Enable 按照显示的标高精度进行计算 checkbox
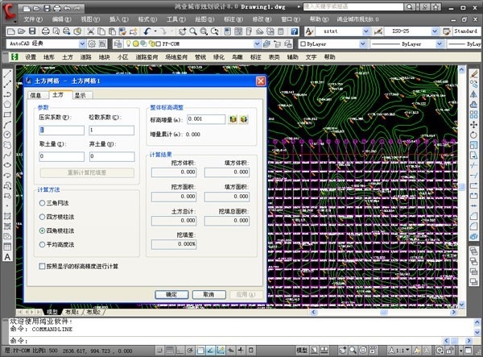This screenshot has height=357, width=483. pos(43,265)
